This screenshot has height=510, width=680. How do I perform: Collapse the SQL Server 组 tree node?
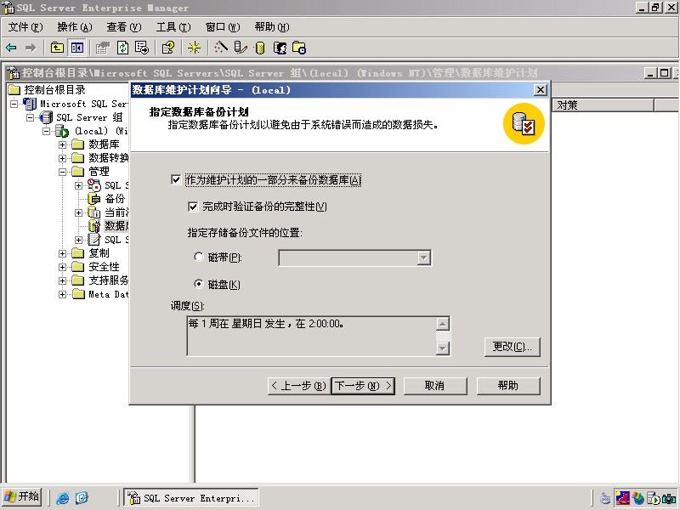tap(31, 117)
